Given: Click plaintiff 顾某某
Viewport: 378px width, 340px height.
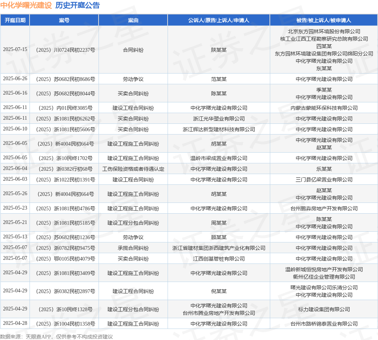Looking at the screenshot, I should pyautogui.click(x=219, y=237).
